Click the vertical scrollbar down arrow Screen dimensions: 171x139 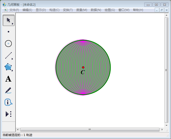pyautogui.click(x=166, y=125)
